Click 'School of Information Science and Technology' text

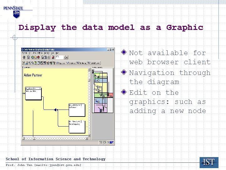coord(56,159)
